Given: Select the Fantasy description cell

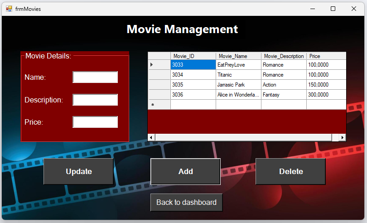Looking at the screenshot, I should point(284,95).
